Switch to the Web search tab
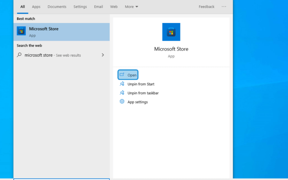The height and width of the screenshot is (180, 288). [114, 7]
